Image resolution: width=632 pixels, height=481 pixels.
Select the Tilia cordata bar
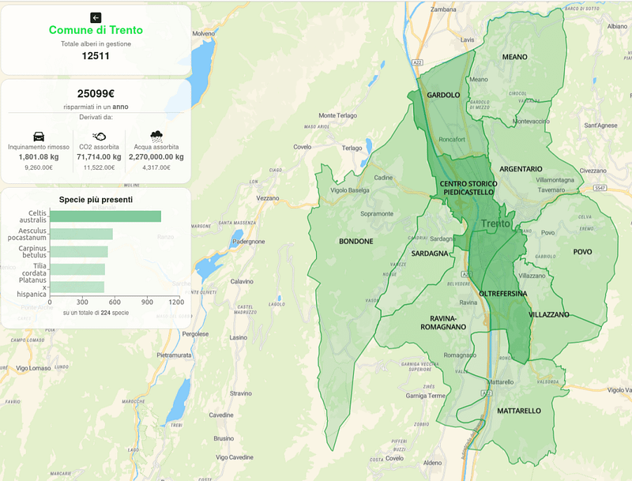pyautogui.click(x=77, y=269)
